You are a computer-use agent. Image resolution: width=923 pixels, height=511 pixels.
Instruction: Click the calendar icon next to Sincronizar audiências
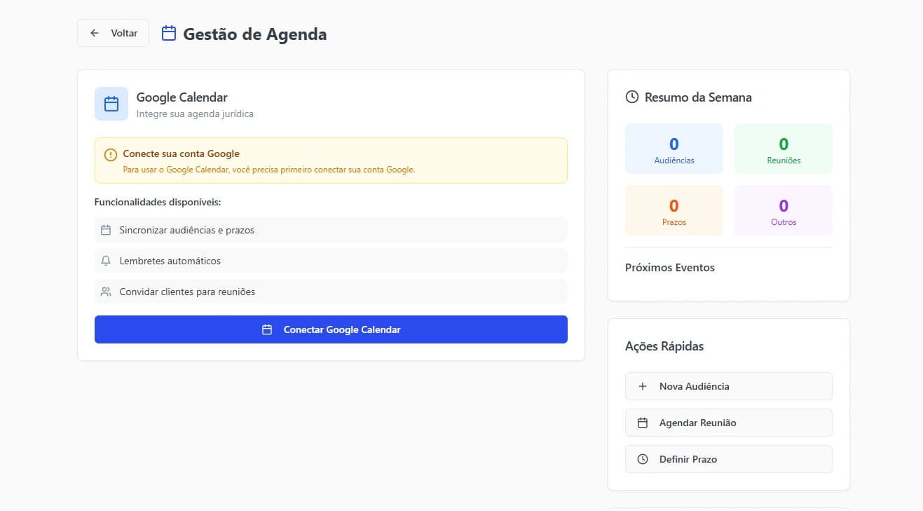[x=106, y=230]
